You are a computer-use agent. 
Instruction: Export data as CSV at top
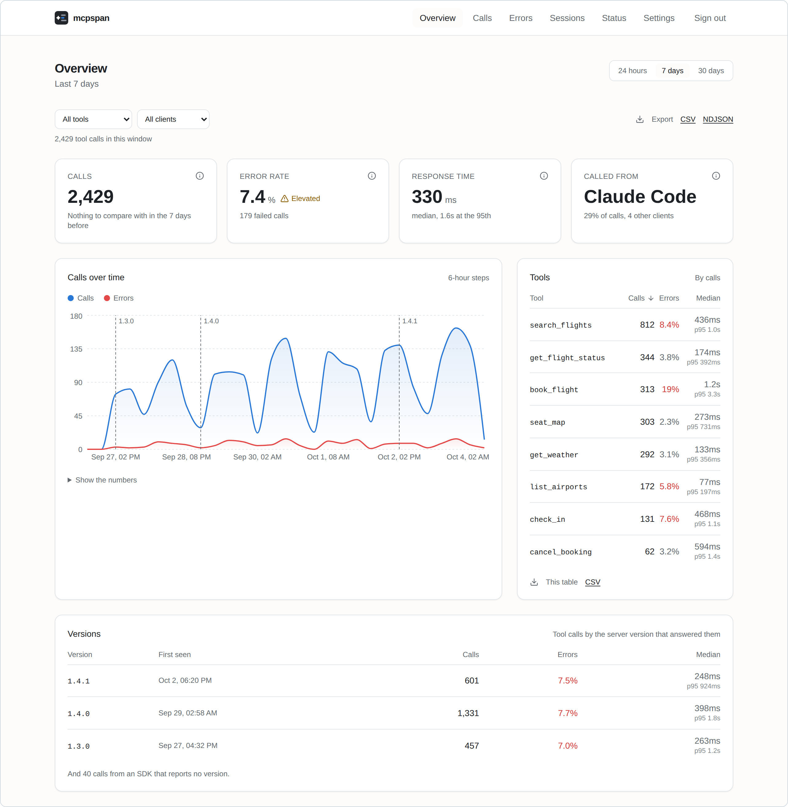point(688,119)
